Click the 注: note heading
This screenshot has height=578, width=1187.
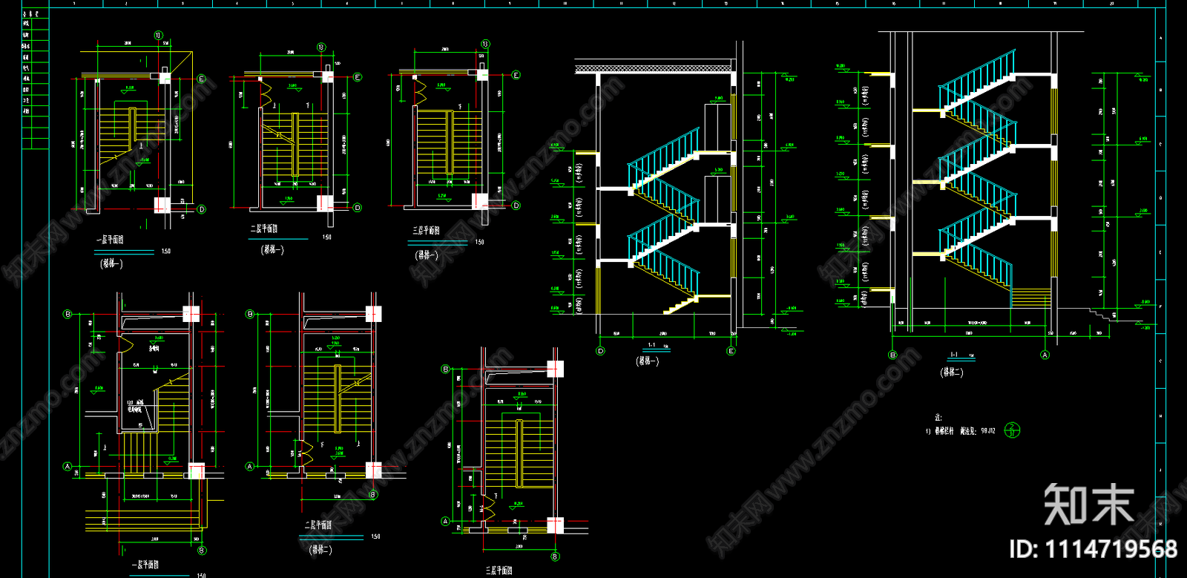tap(938, 418)
